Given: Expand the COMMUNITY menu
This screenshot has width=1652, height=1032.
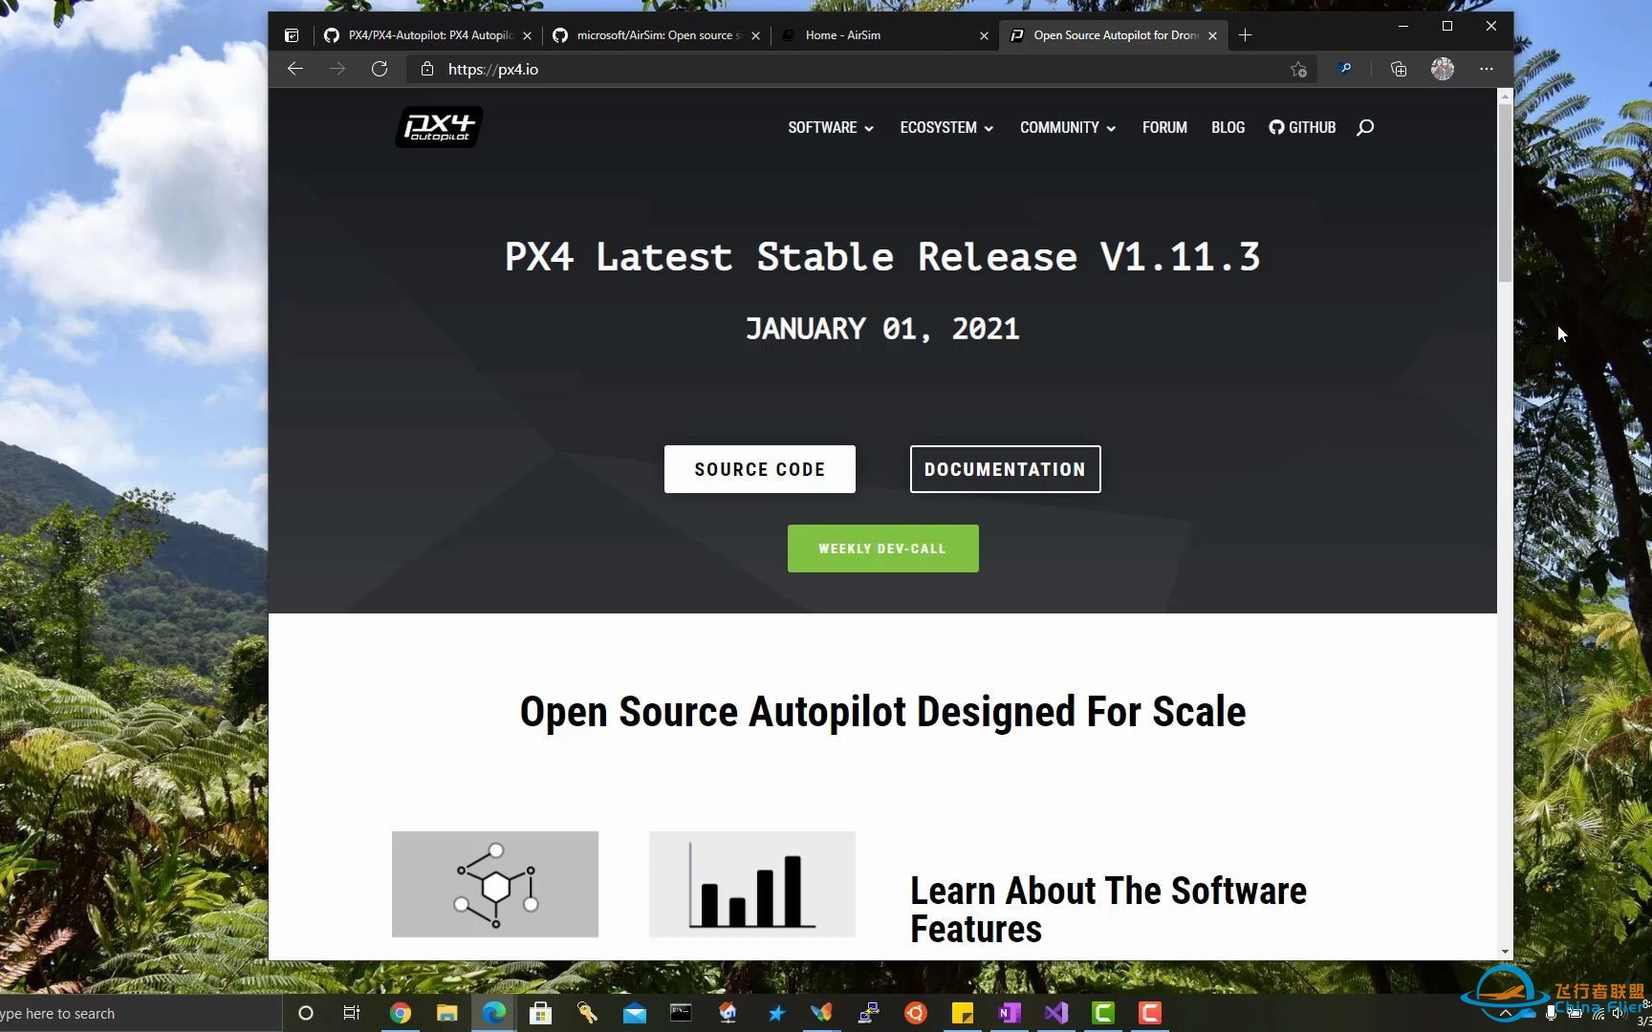Looking at the screenshot, I should 1068,127.
